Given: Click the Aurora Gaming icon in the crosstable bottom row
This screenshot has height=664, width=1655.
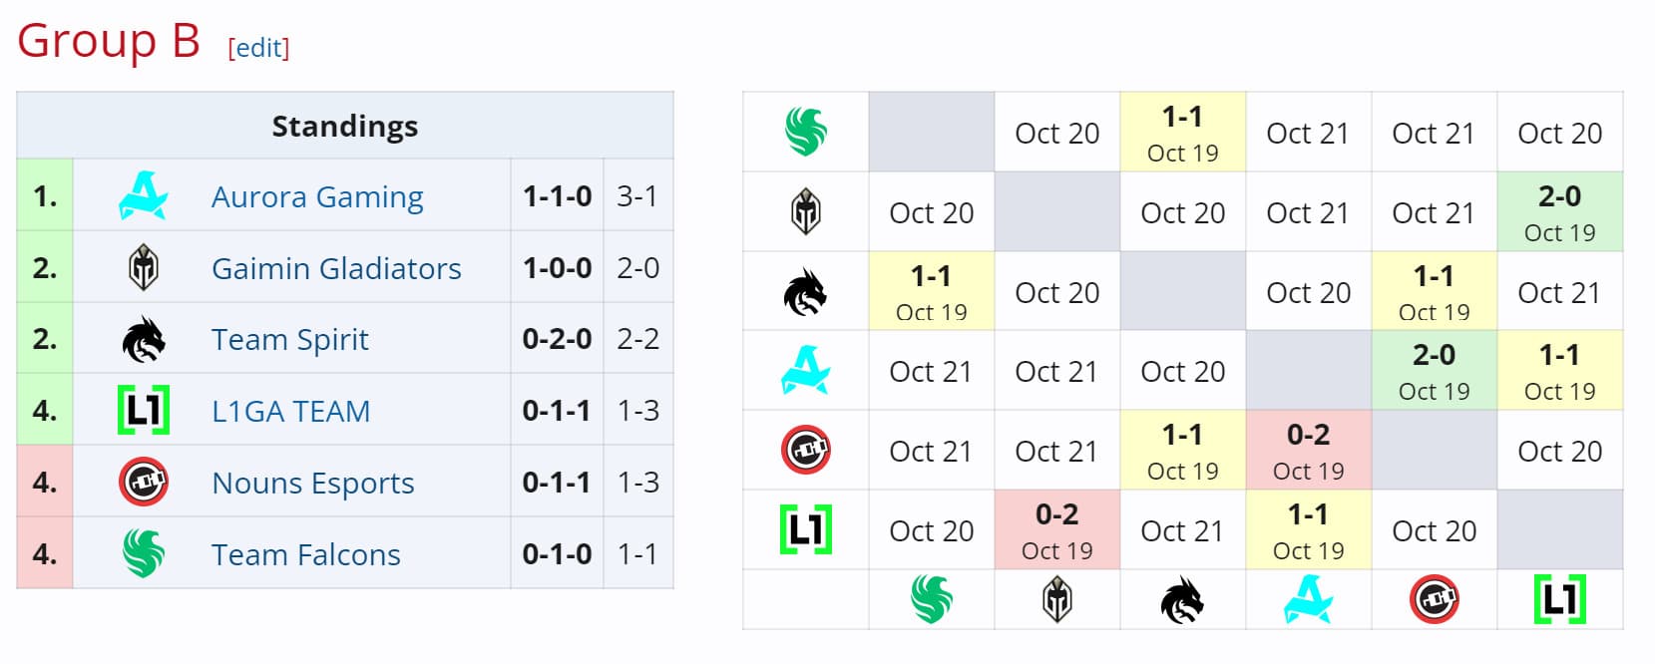Looking at the screenshot, I should (1308, 599).
